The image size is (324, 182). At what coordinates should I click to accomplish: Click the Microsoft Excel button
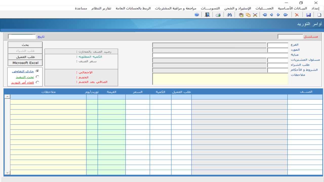tap(25, 63)
